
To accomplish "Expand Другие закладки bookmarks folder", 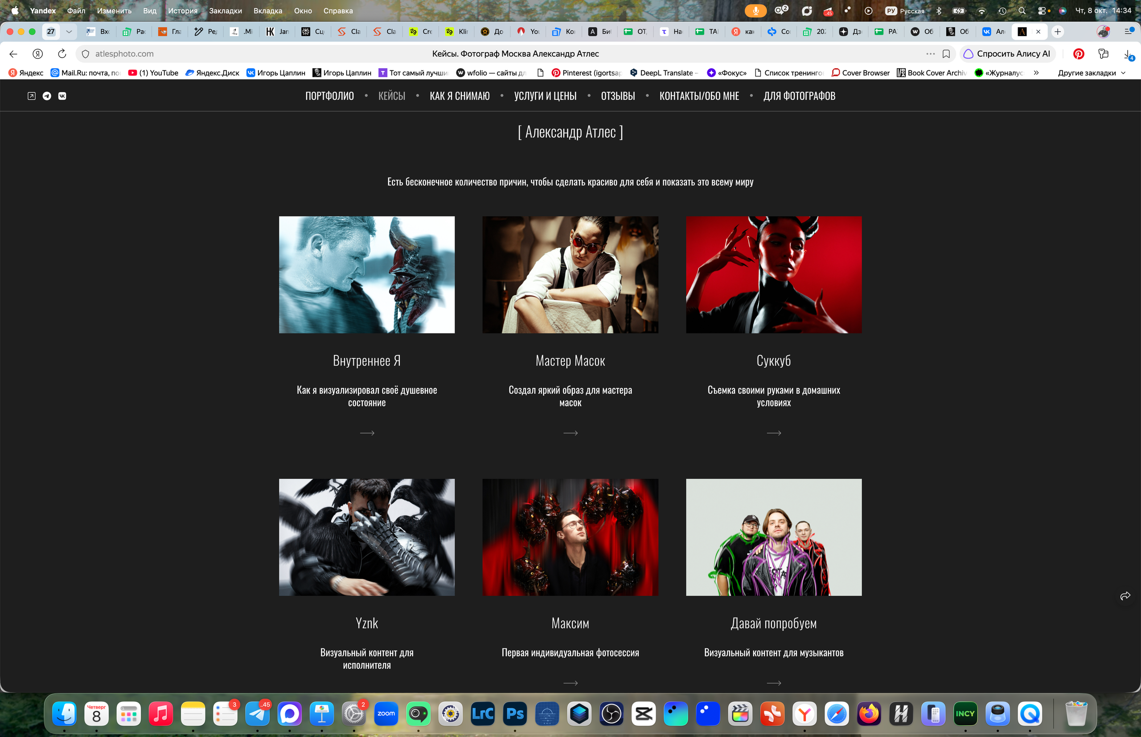I will pyautogui.click(x=1091, y=73).
